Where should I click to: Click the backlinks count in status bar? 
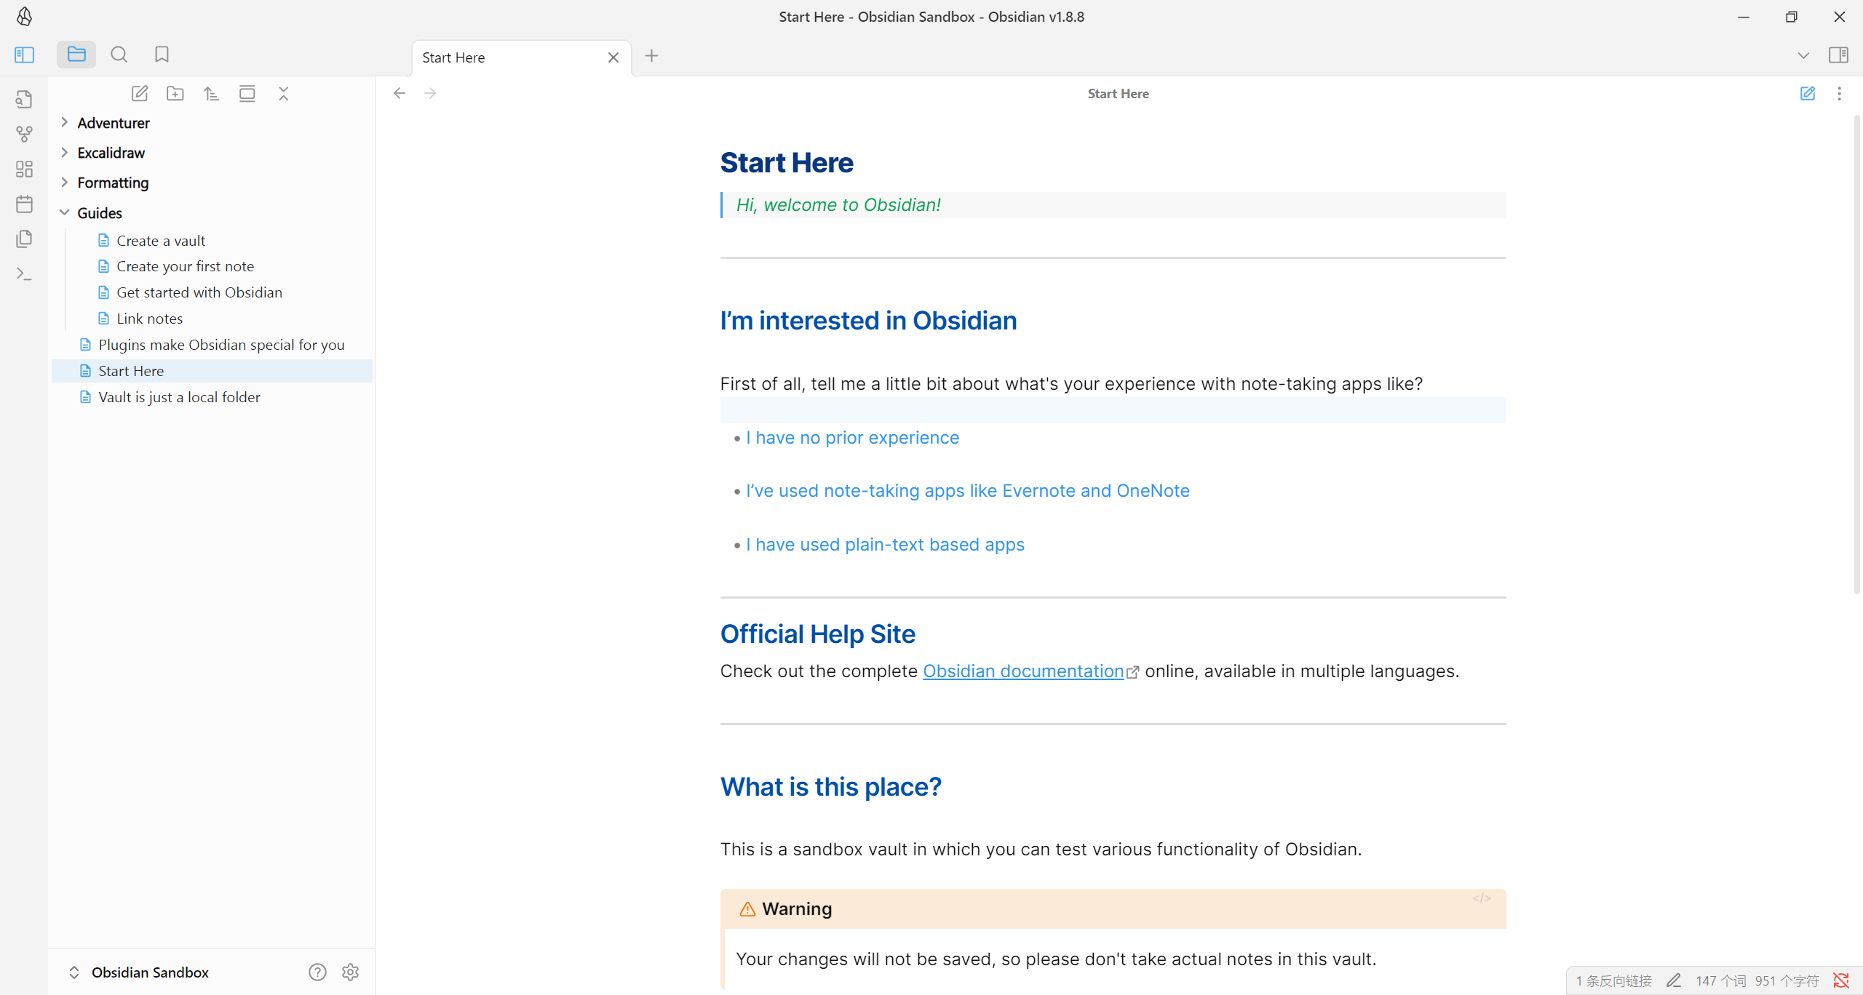point(1614,980)
